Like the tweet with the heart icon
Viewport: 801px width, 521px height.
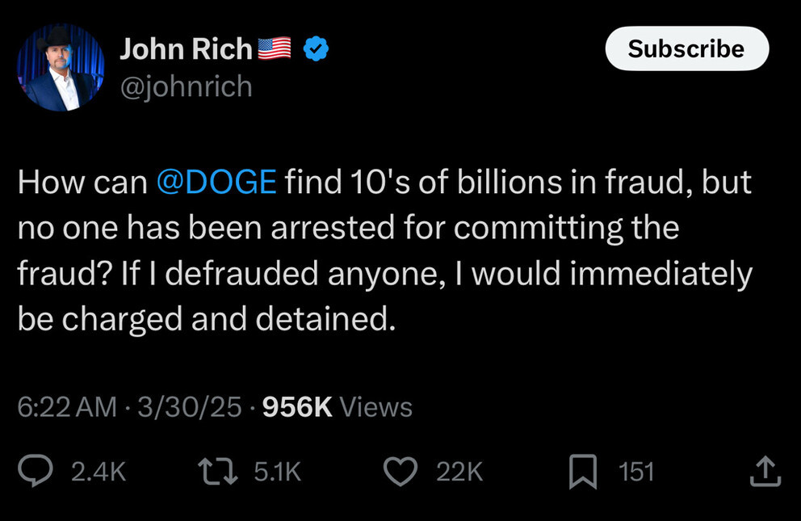(x=399, y=472)
